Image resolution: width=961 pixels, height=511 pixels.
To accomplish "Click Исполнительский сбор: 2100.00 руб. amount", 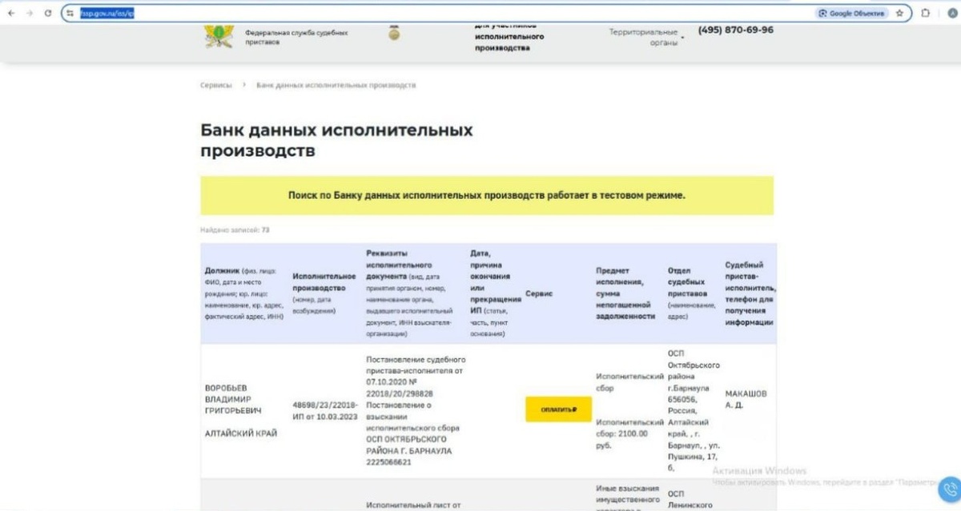I will point(630,433).
